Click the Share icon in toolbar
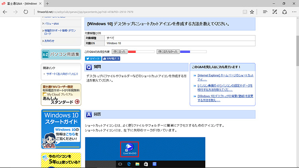The image size is (299, 168). [x=283, y=12]
